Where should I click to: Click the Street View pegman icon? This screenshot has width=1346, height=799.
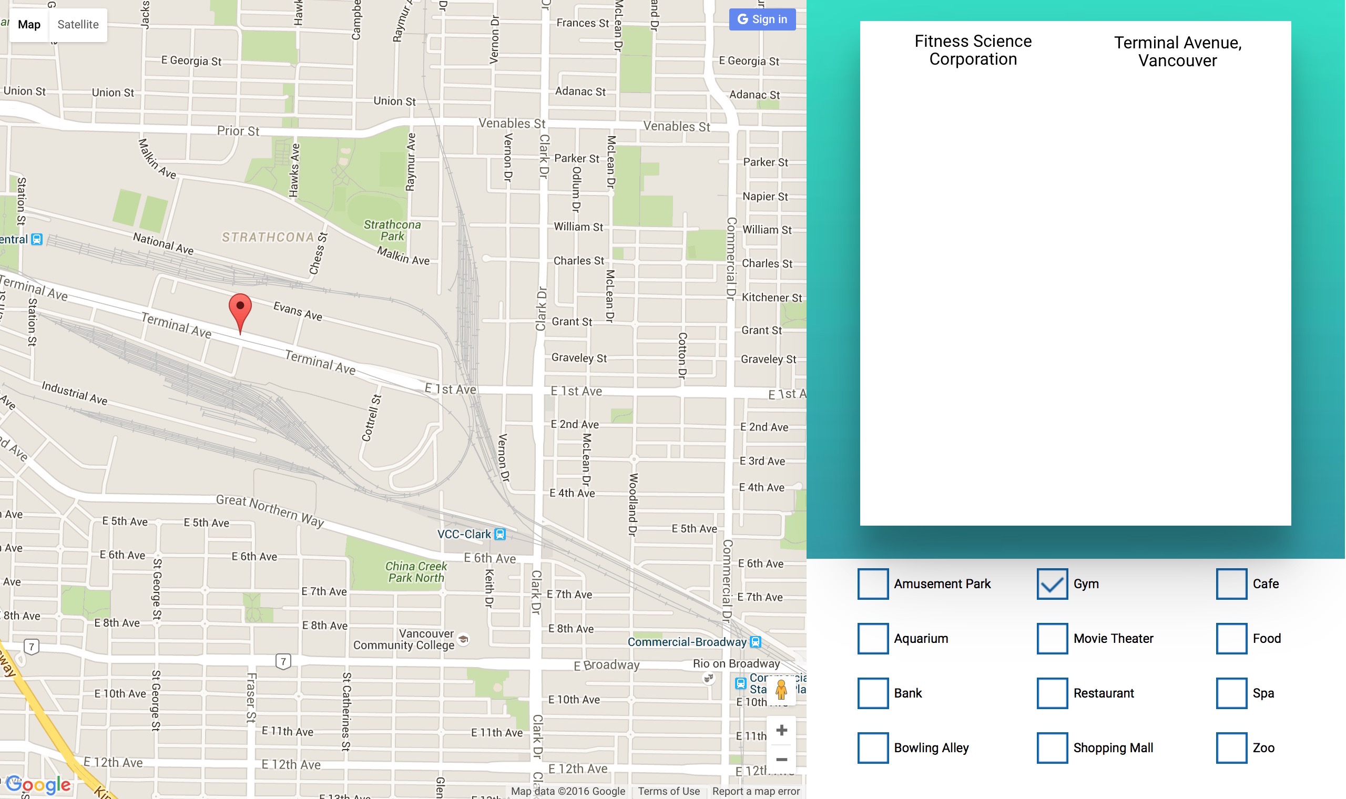[781, 690]
